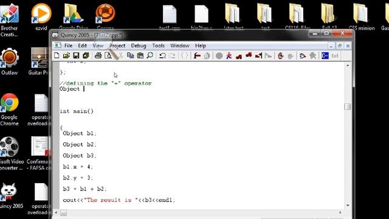Click the toggle breakpoint hand icon
This screenshot has width=389, height=219.
pos(281,55)
